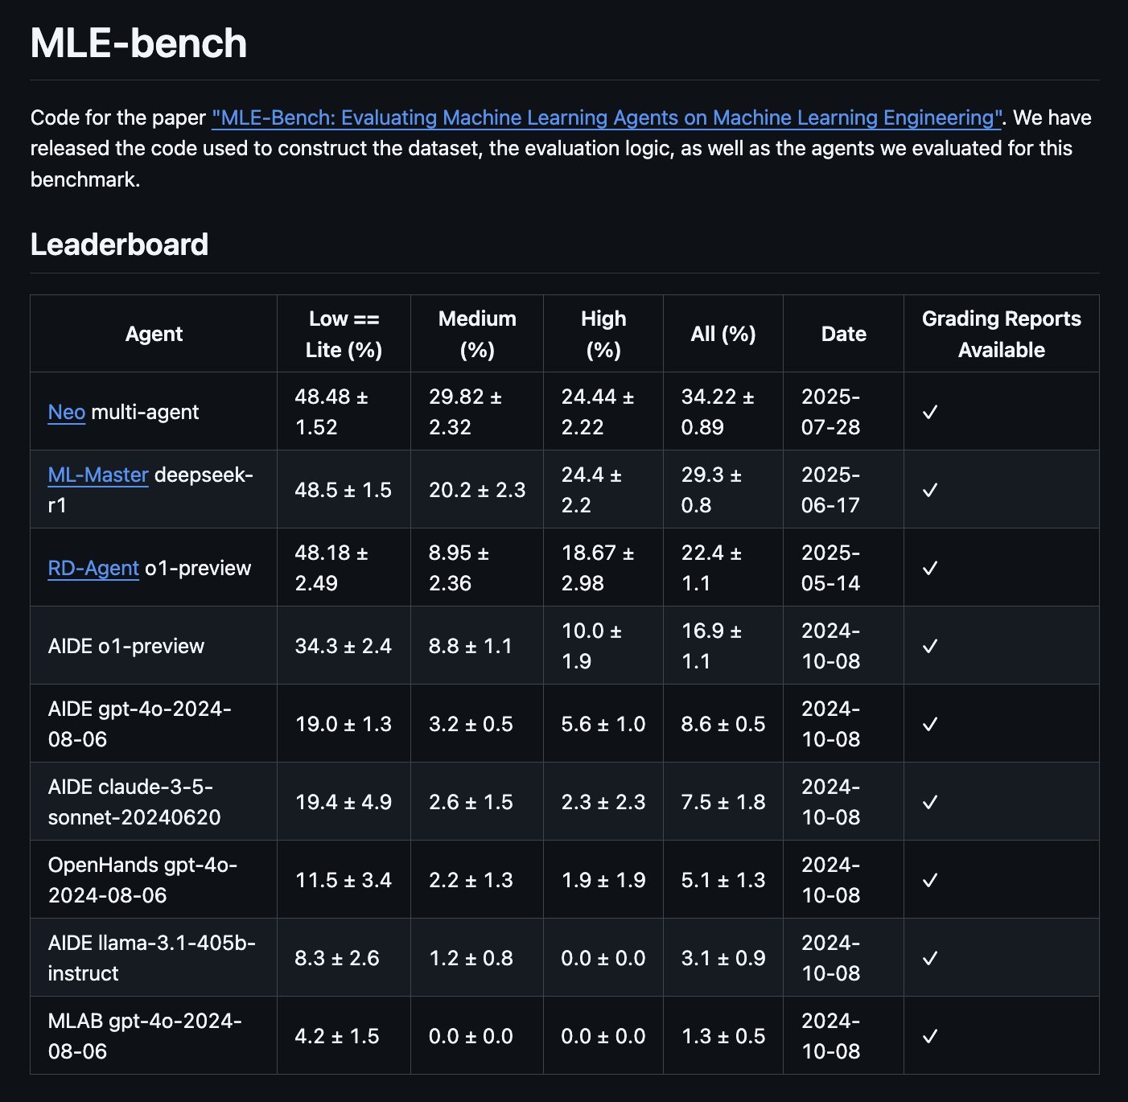The width and height of the screenshot is (1128, 1102).
Task: Click checkmark in AIDE llama-3.1-405b row
Action: pos(930,958)
